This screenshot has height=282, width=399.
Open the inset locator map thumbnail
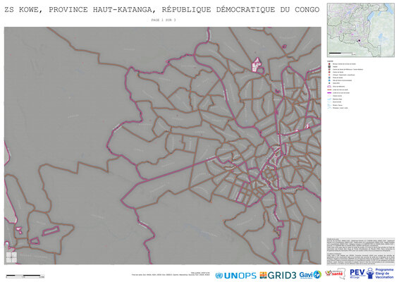360,30
